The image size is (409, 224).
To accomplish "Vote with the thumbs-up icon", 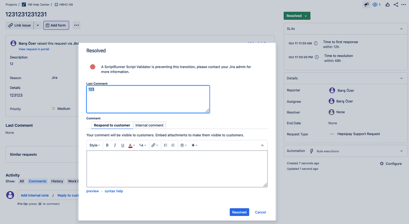I will 388,4.
